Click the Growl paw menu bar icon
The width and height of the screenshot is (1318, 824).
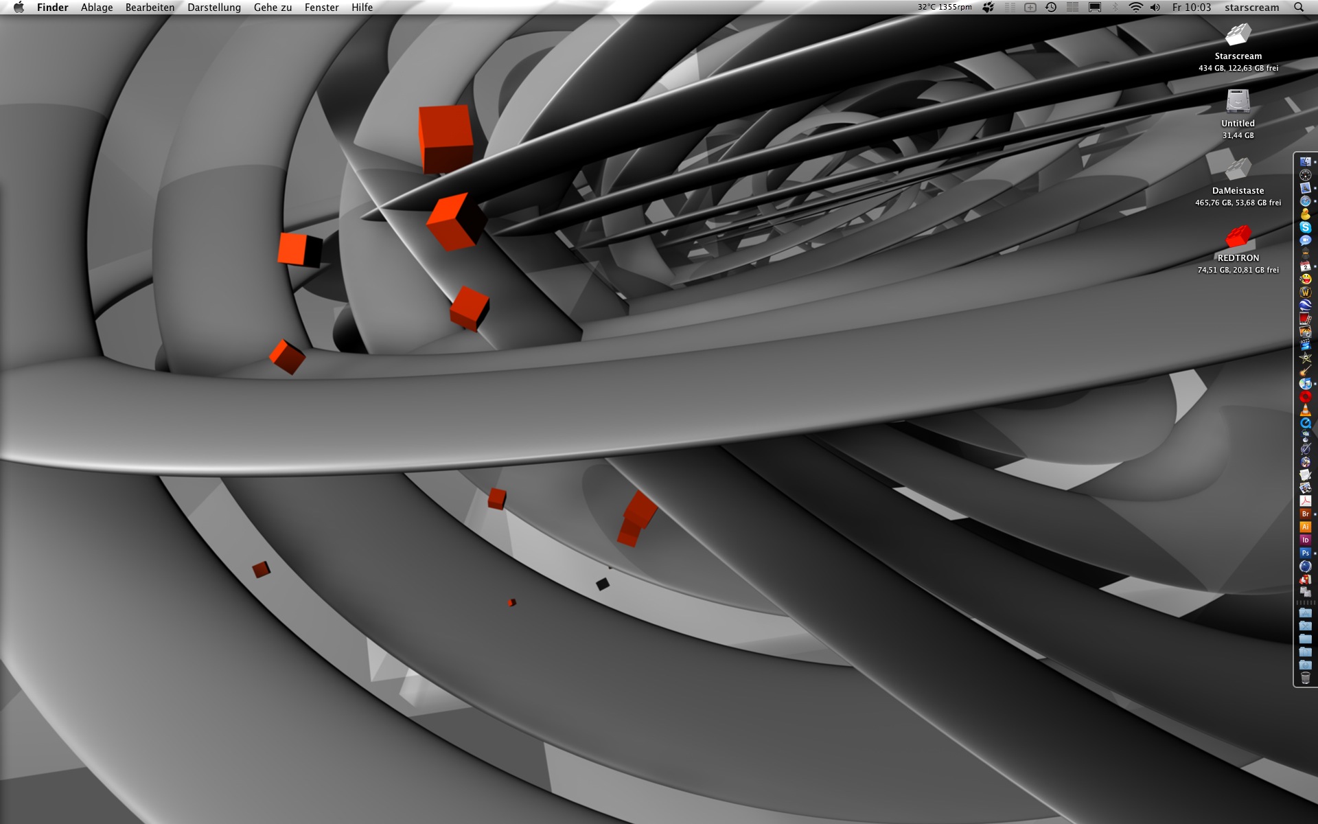click(988, 8)
